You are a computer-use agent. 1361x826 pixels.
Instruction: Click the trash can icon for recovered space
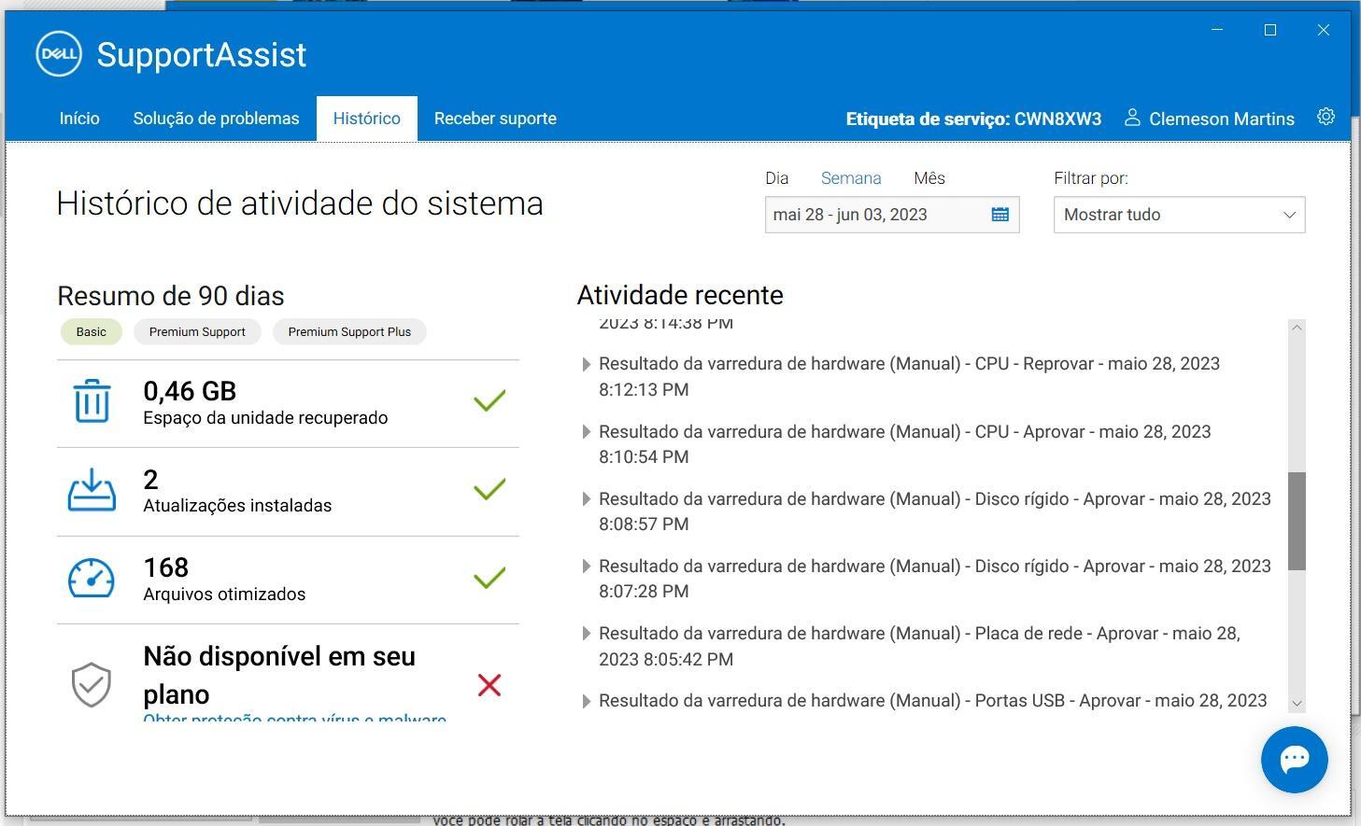[x=92, y=401]
